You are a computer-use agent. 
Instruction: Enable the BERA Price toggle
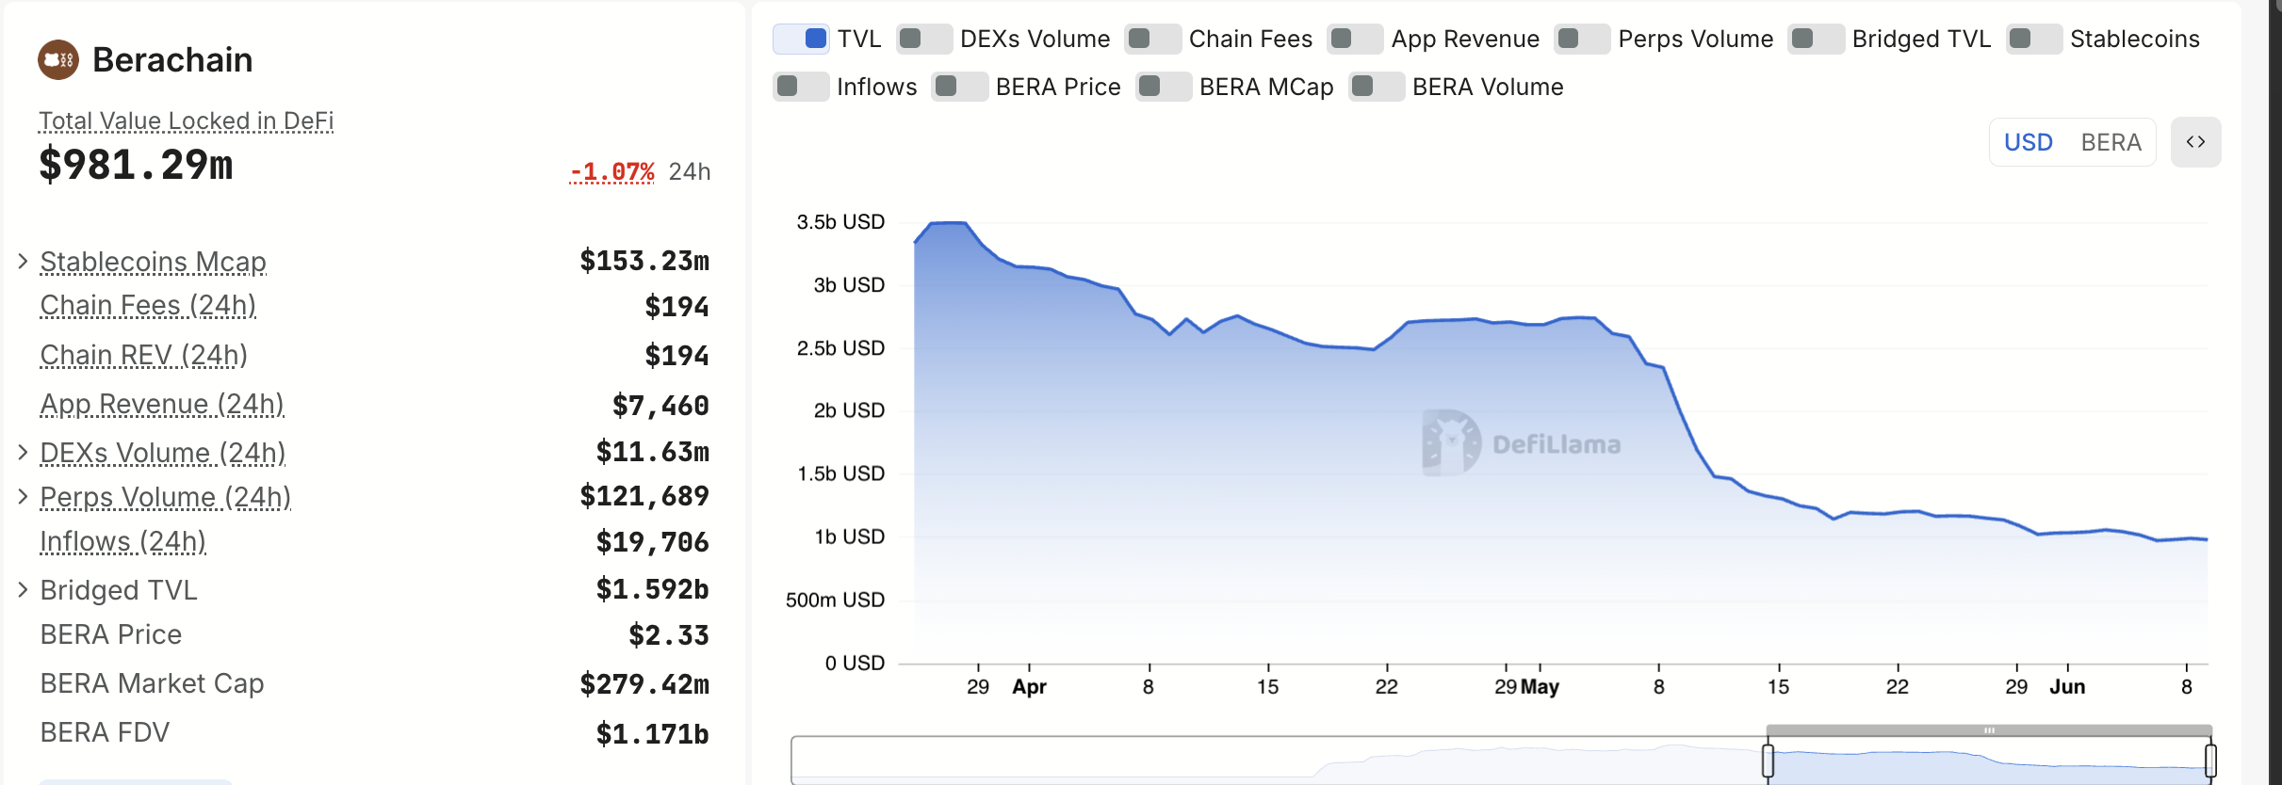click(959, 87)
